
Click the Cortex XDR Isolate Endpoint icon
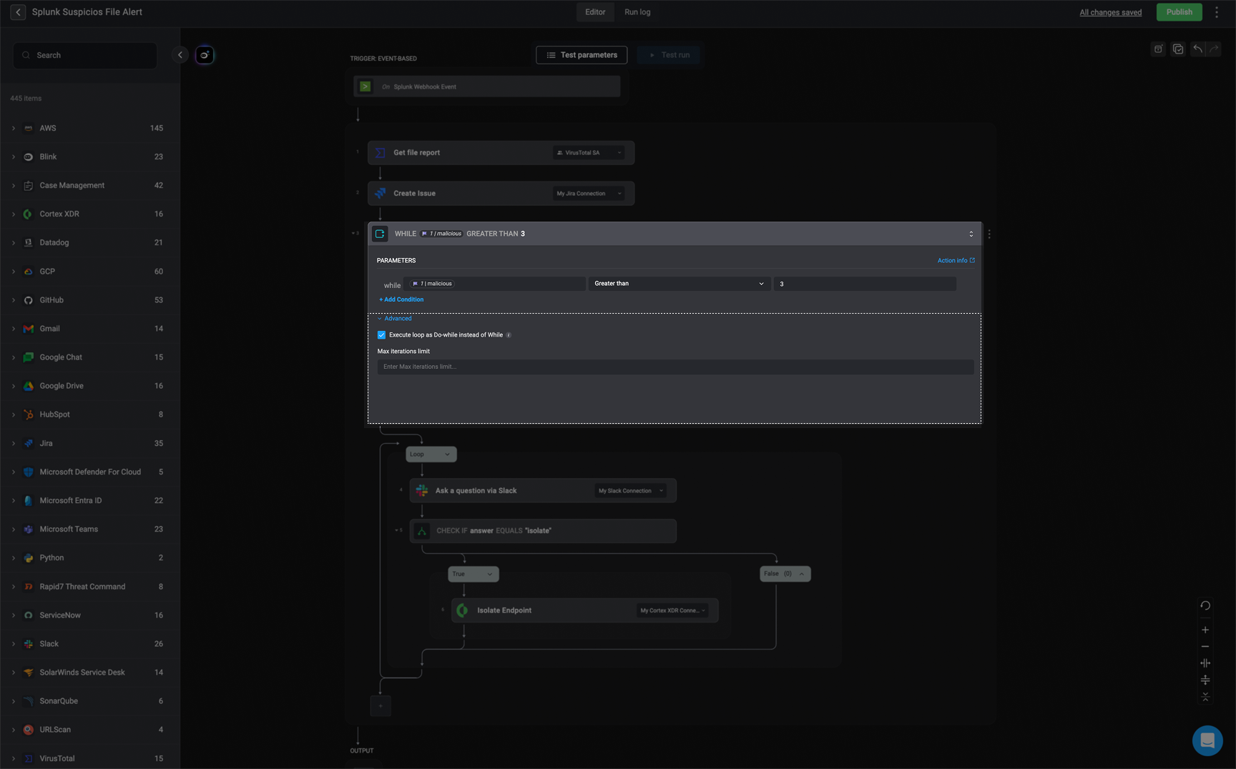463,610
